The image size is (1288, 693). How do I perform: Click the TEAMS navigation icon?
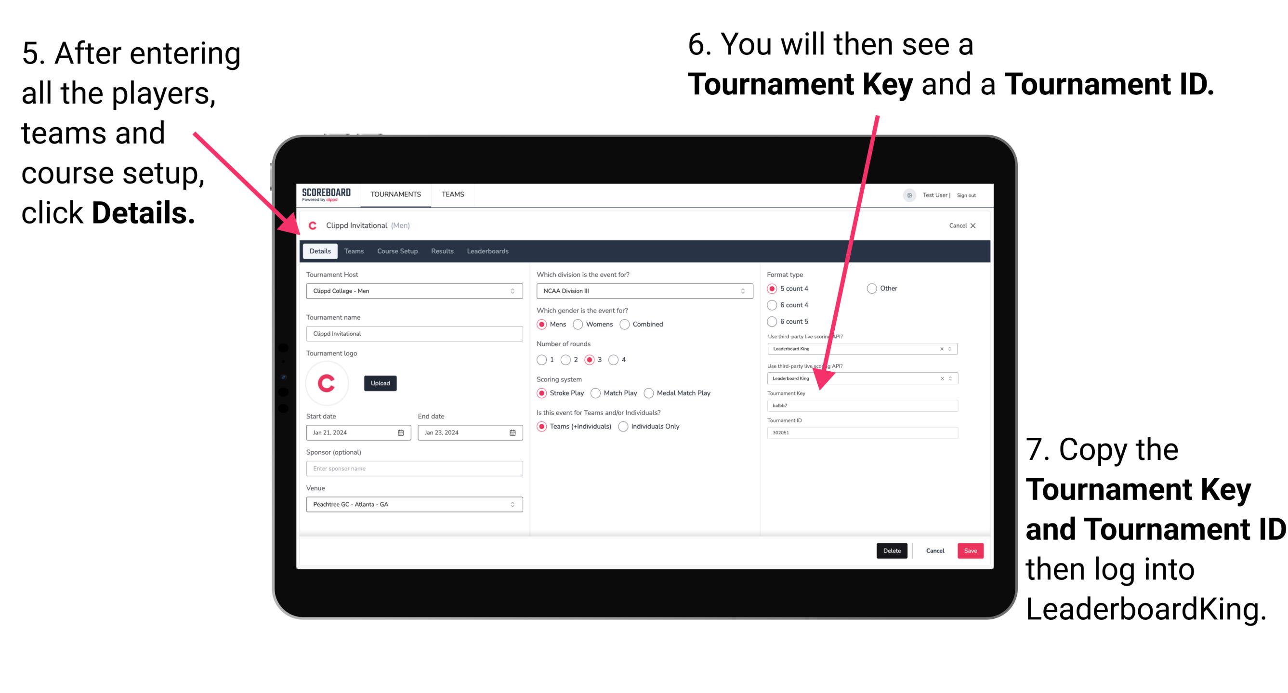(x=452, y=195)
